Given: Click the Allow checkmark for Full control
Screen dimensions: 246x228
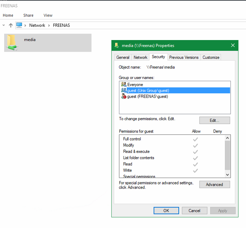Looking at the screenshot, I should pos(195,139).
